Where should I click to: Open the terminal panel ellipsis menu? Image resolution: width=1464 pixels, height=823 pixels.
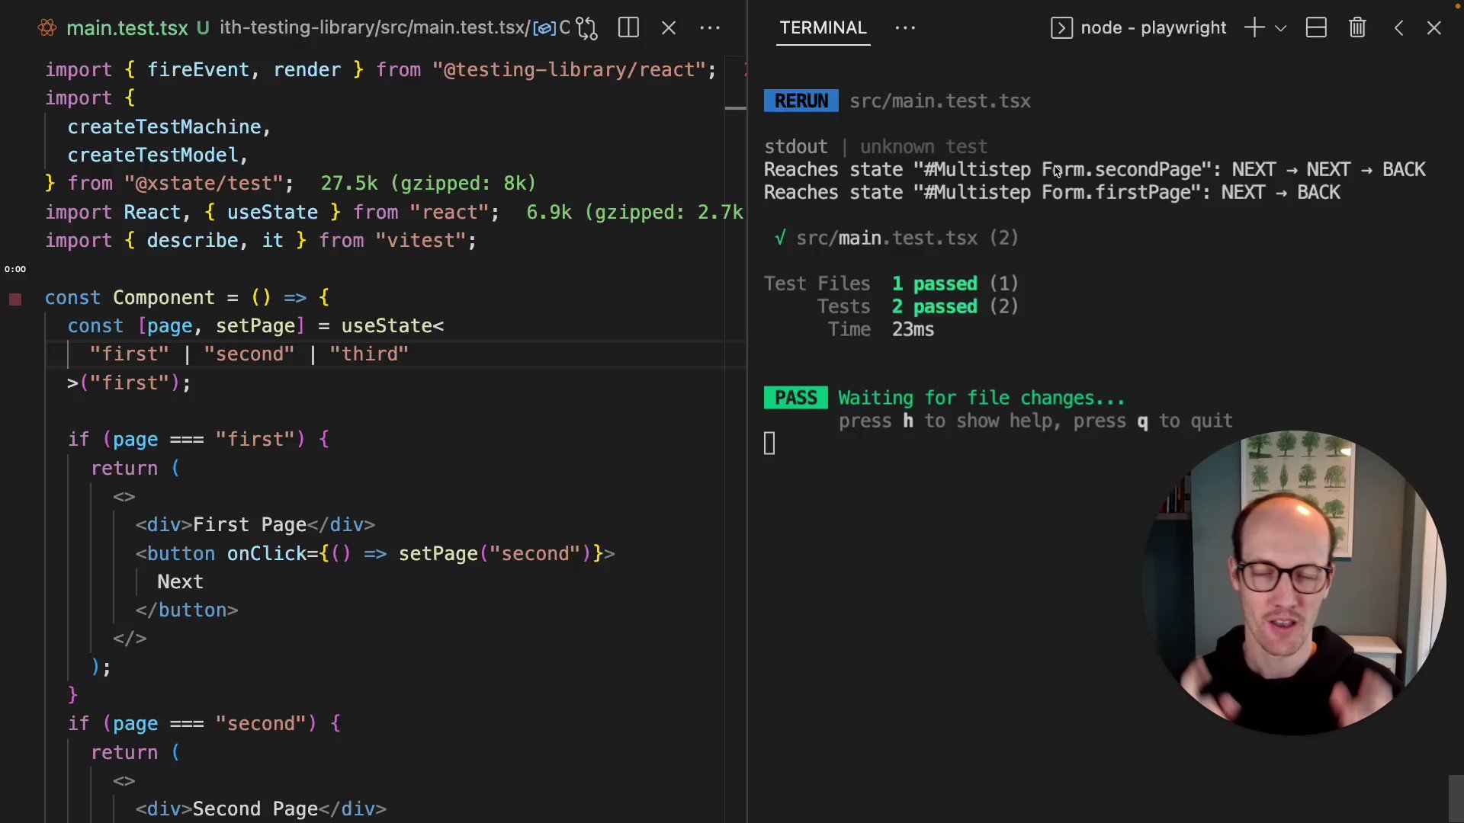(904, 27)
